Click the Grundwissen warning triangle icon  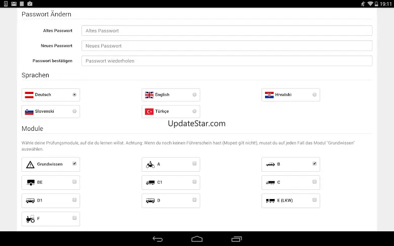click(30, 165)
